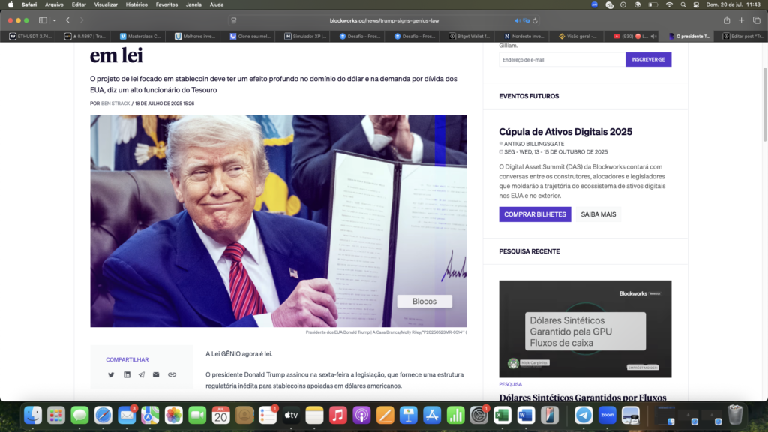Open the Arquivo menu
Screen dimensions: 768x432
coord(54,5)
